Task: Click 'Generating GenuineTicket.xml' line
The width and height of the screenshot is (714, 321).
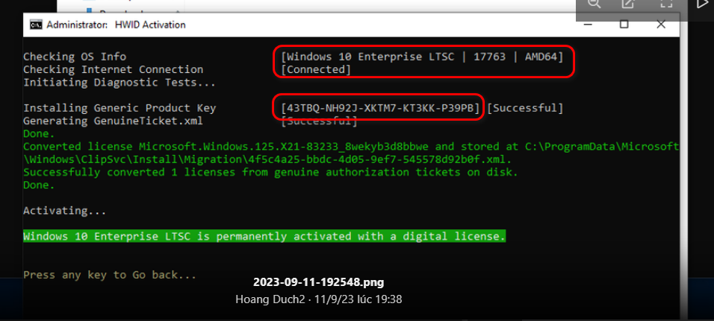Action: coord(113,121)
